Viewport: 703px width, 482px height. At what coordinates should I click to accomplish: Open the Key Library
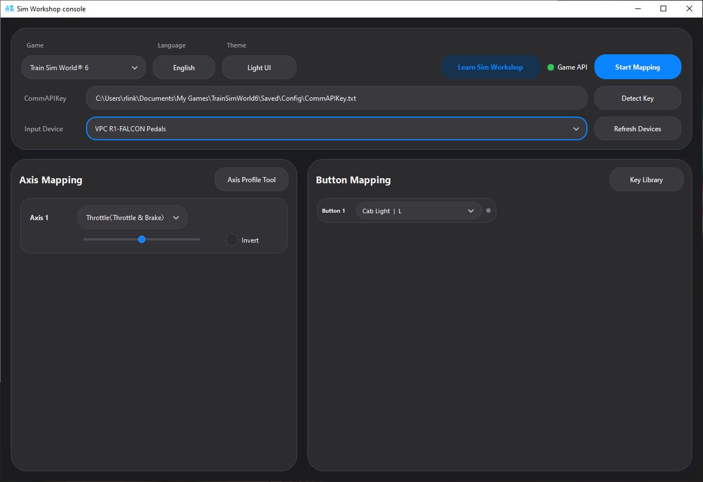point(646,179)
